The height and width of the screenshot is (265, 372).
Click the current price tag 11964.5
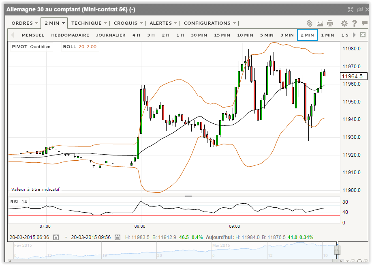coord(353,76)
